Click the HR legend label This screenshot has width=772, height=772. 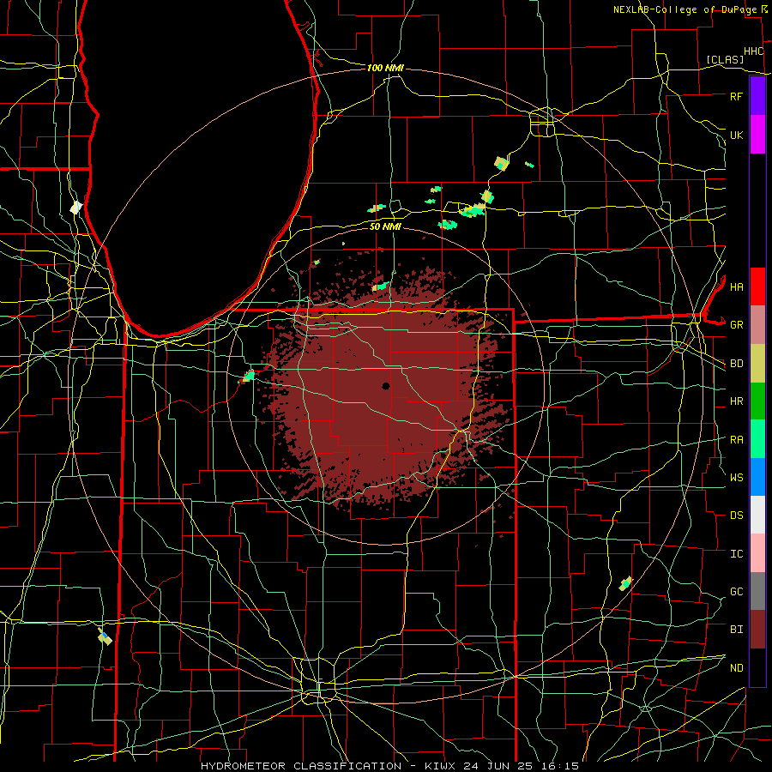736,401
